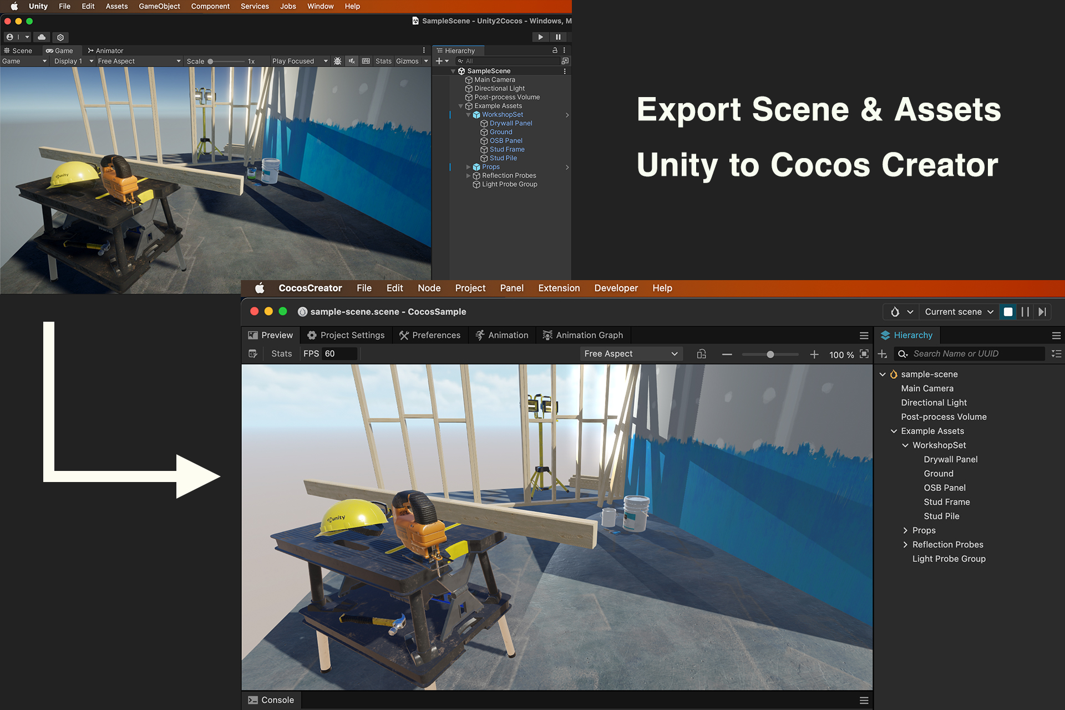Toggle the bug-icon frame debugger button in Unity
Screen dimensions: 1065x710
337,61
